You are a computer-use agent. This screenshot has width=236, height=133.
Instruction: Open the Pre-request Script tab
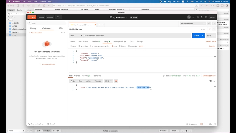(119, 41)
